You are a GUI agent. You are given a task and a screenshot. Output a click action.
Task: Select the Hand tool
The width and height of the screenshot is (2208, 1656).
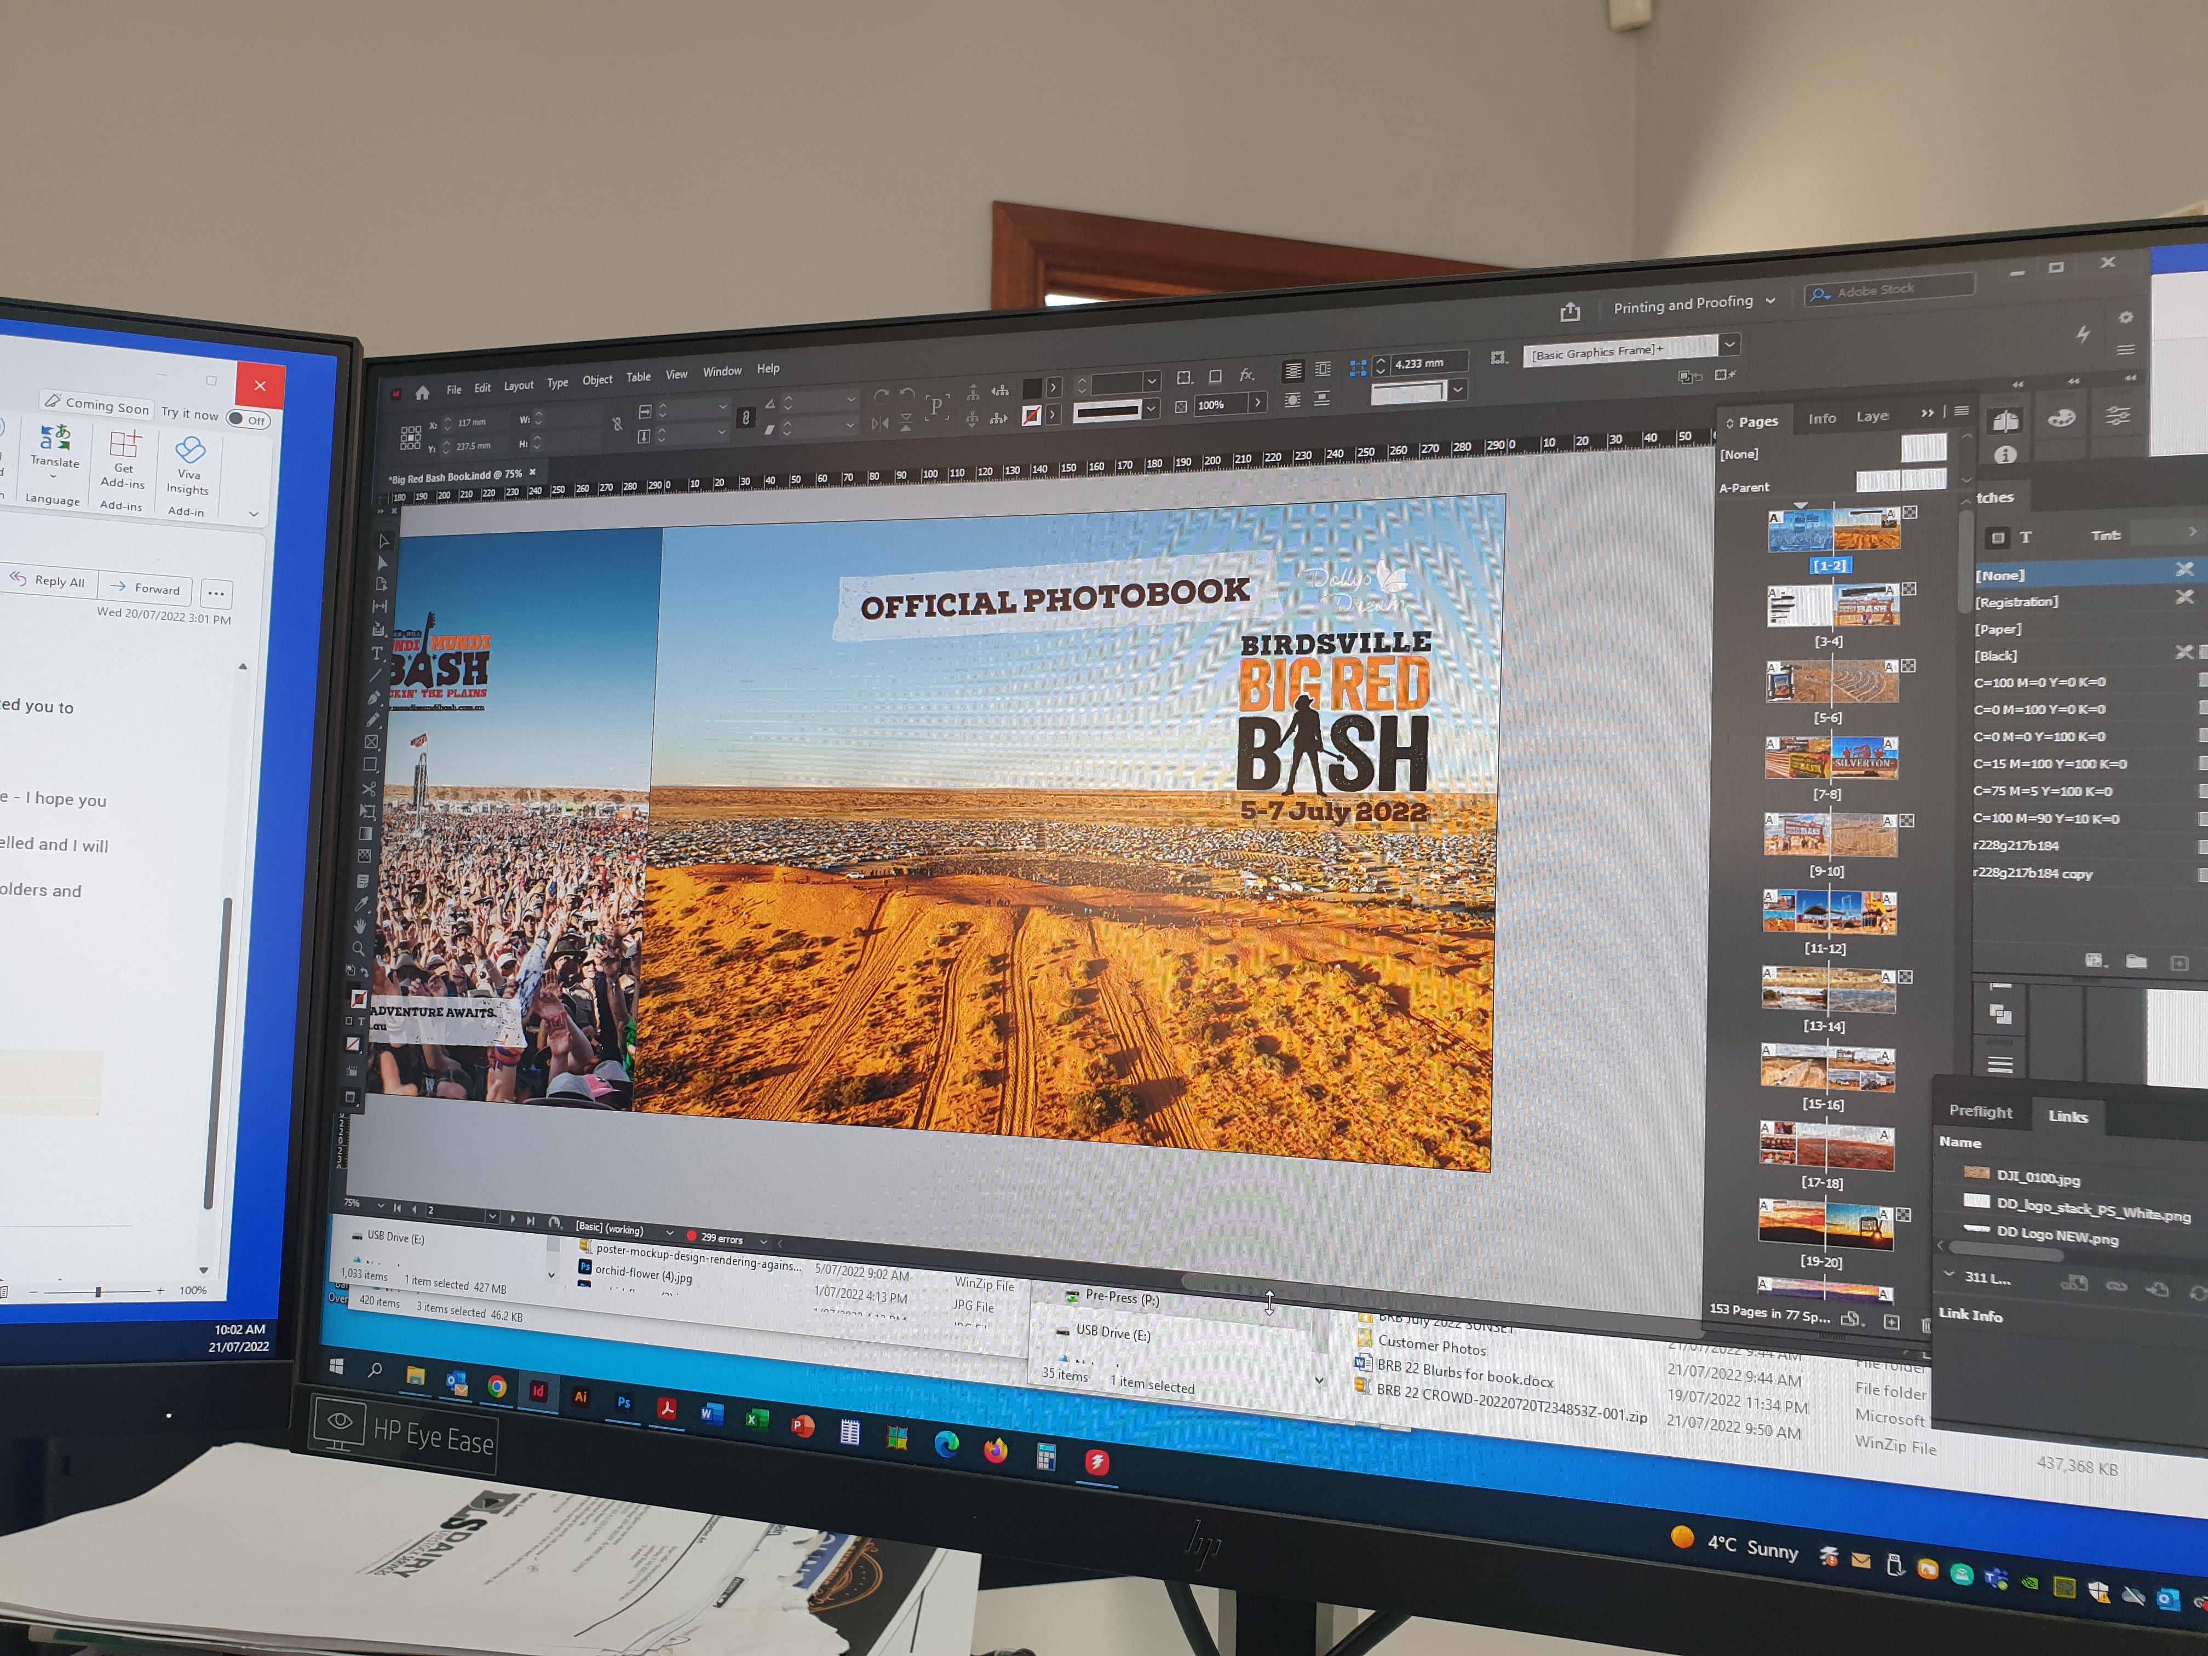[360, 927]
